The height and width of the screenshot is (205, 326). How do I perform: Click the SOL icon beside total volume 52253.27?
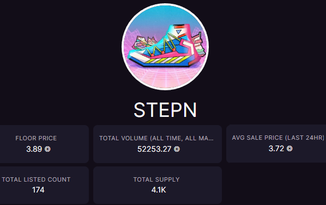(177, 149)
